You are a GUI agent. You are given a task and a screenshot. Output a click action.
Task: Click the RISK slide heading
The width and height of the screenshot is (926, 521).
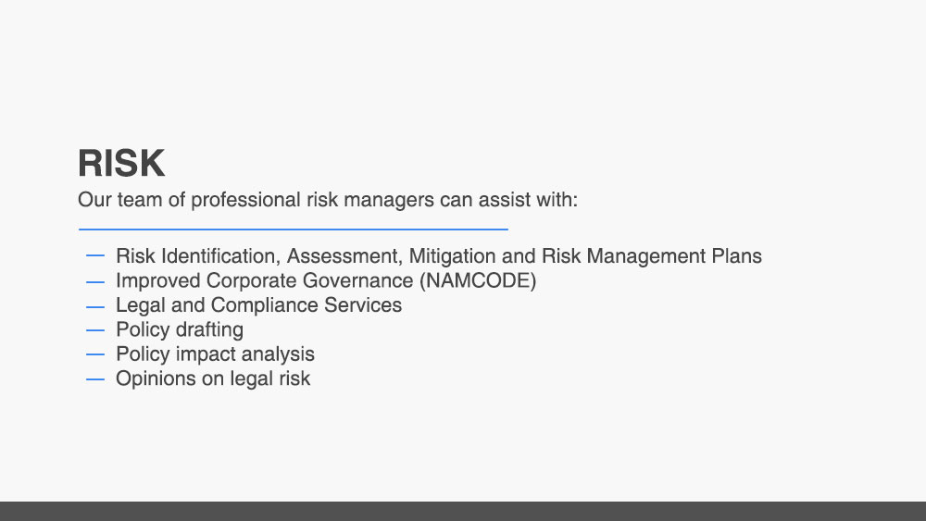[x=121, y=164]
